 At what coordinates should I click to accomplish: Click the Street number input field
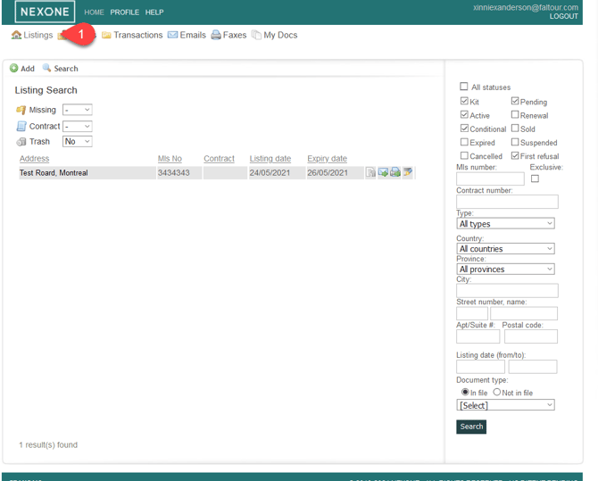click(472, 313)
